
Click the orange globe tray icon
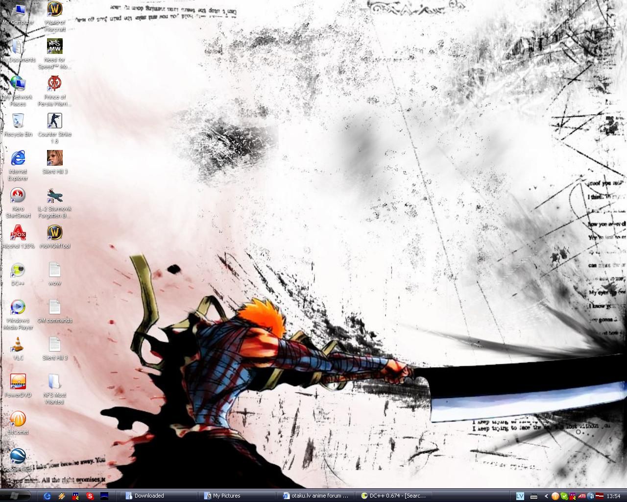(x=555, y=496)
